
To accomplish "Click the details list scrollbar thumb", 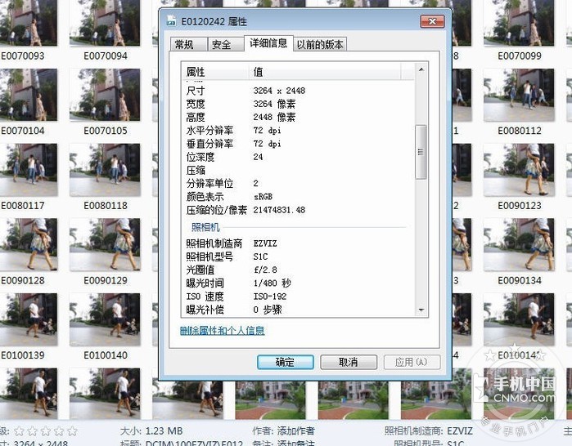I will pos(421,152).
